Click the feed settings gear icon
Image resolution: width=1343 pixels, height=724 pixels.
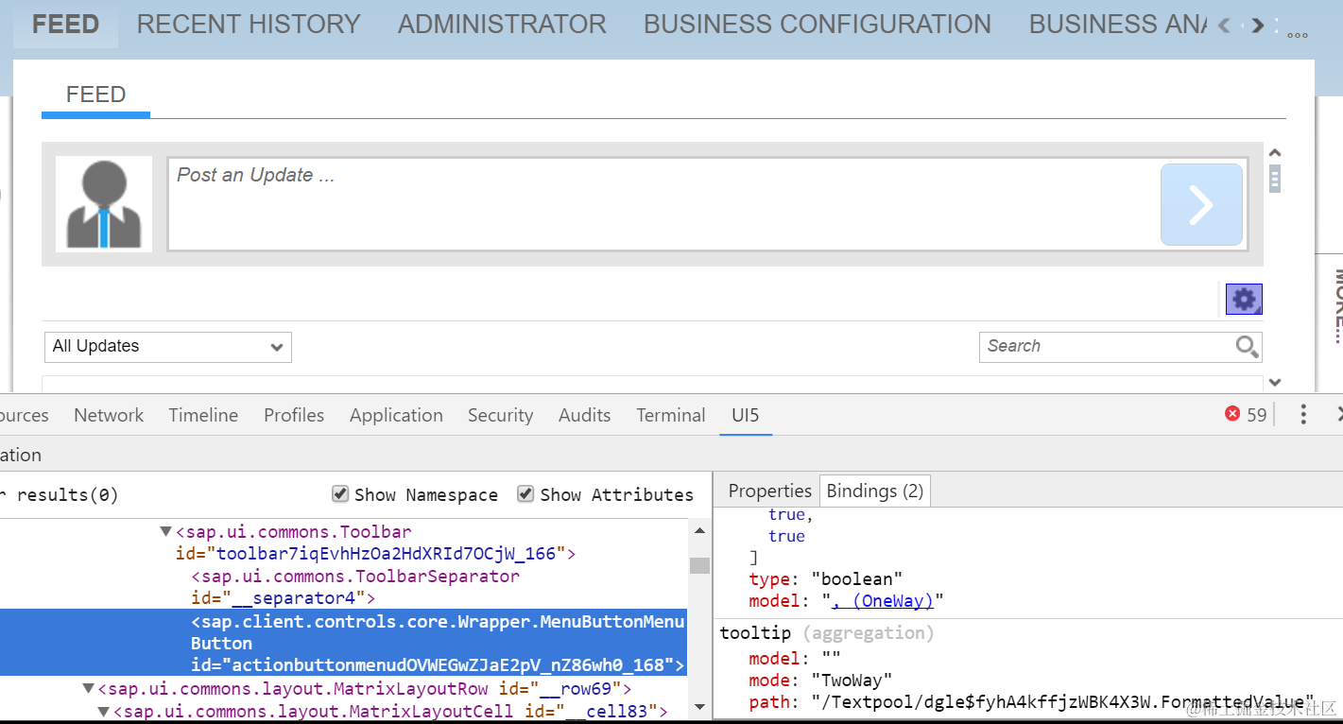pos(1244,300)
